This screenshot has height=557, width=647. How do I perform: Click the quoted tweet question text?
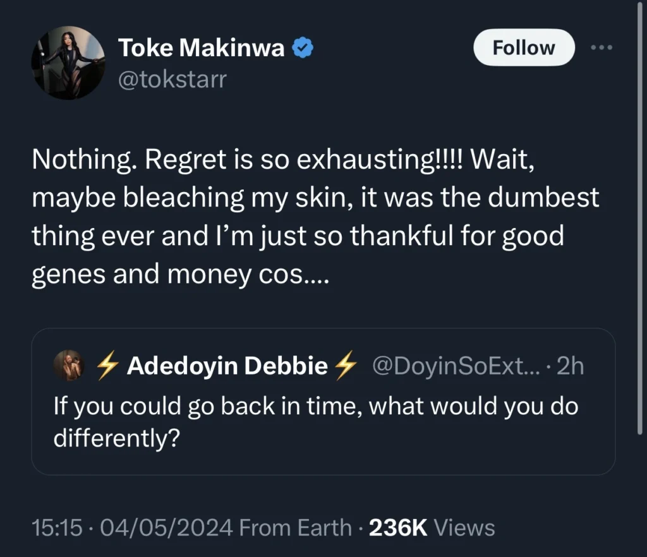[x=315, y=420]
